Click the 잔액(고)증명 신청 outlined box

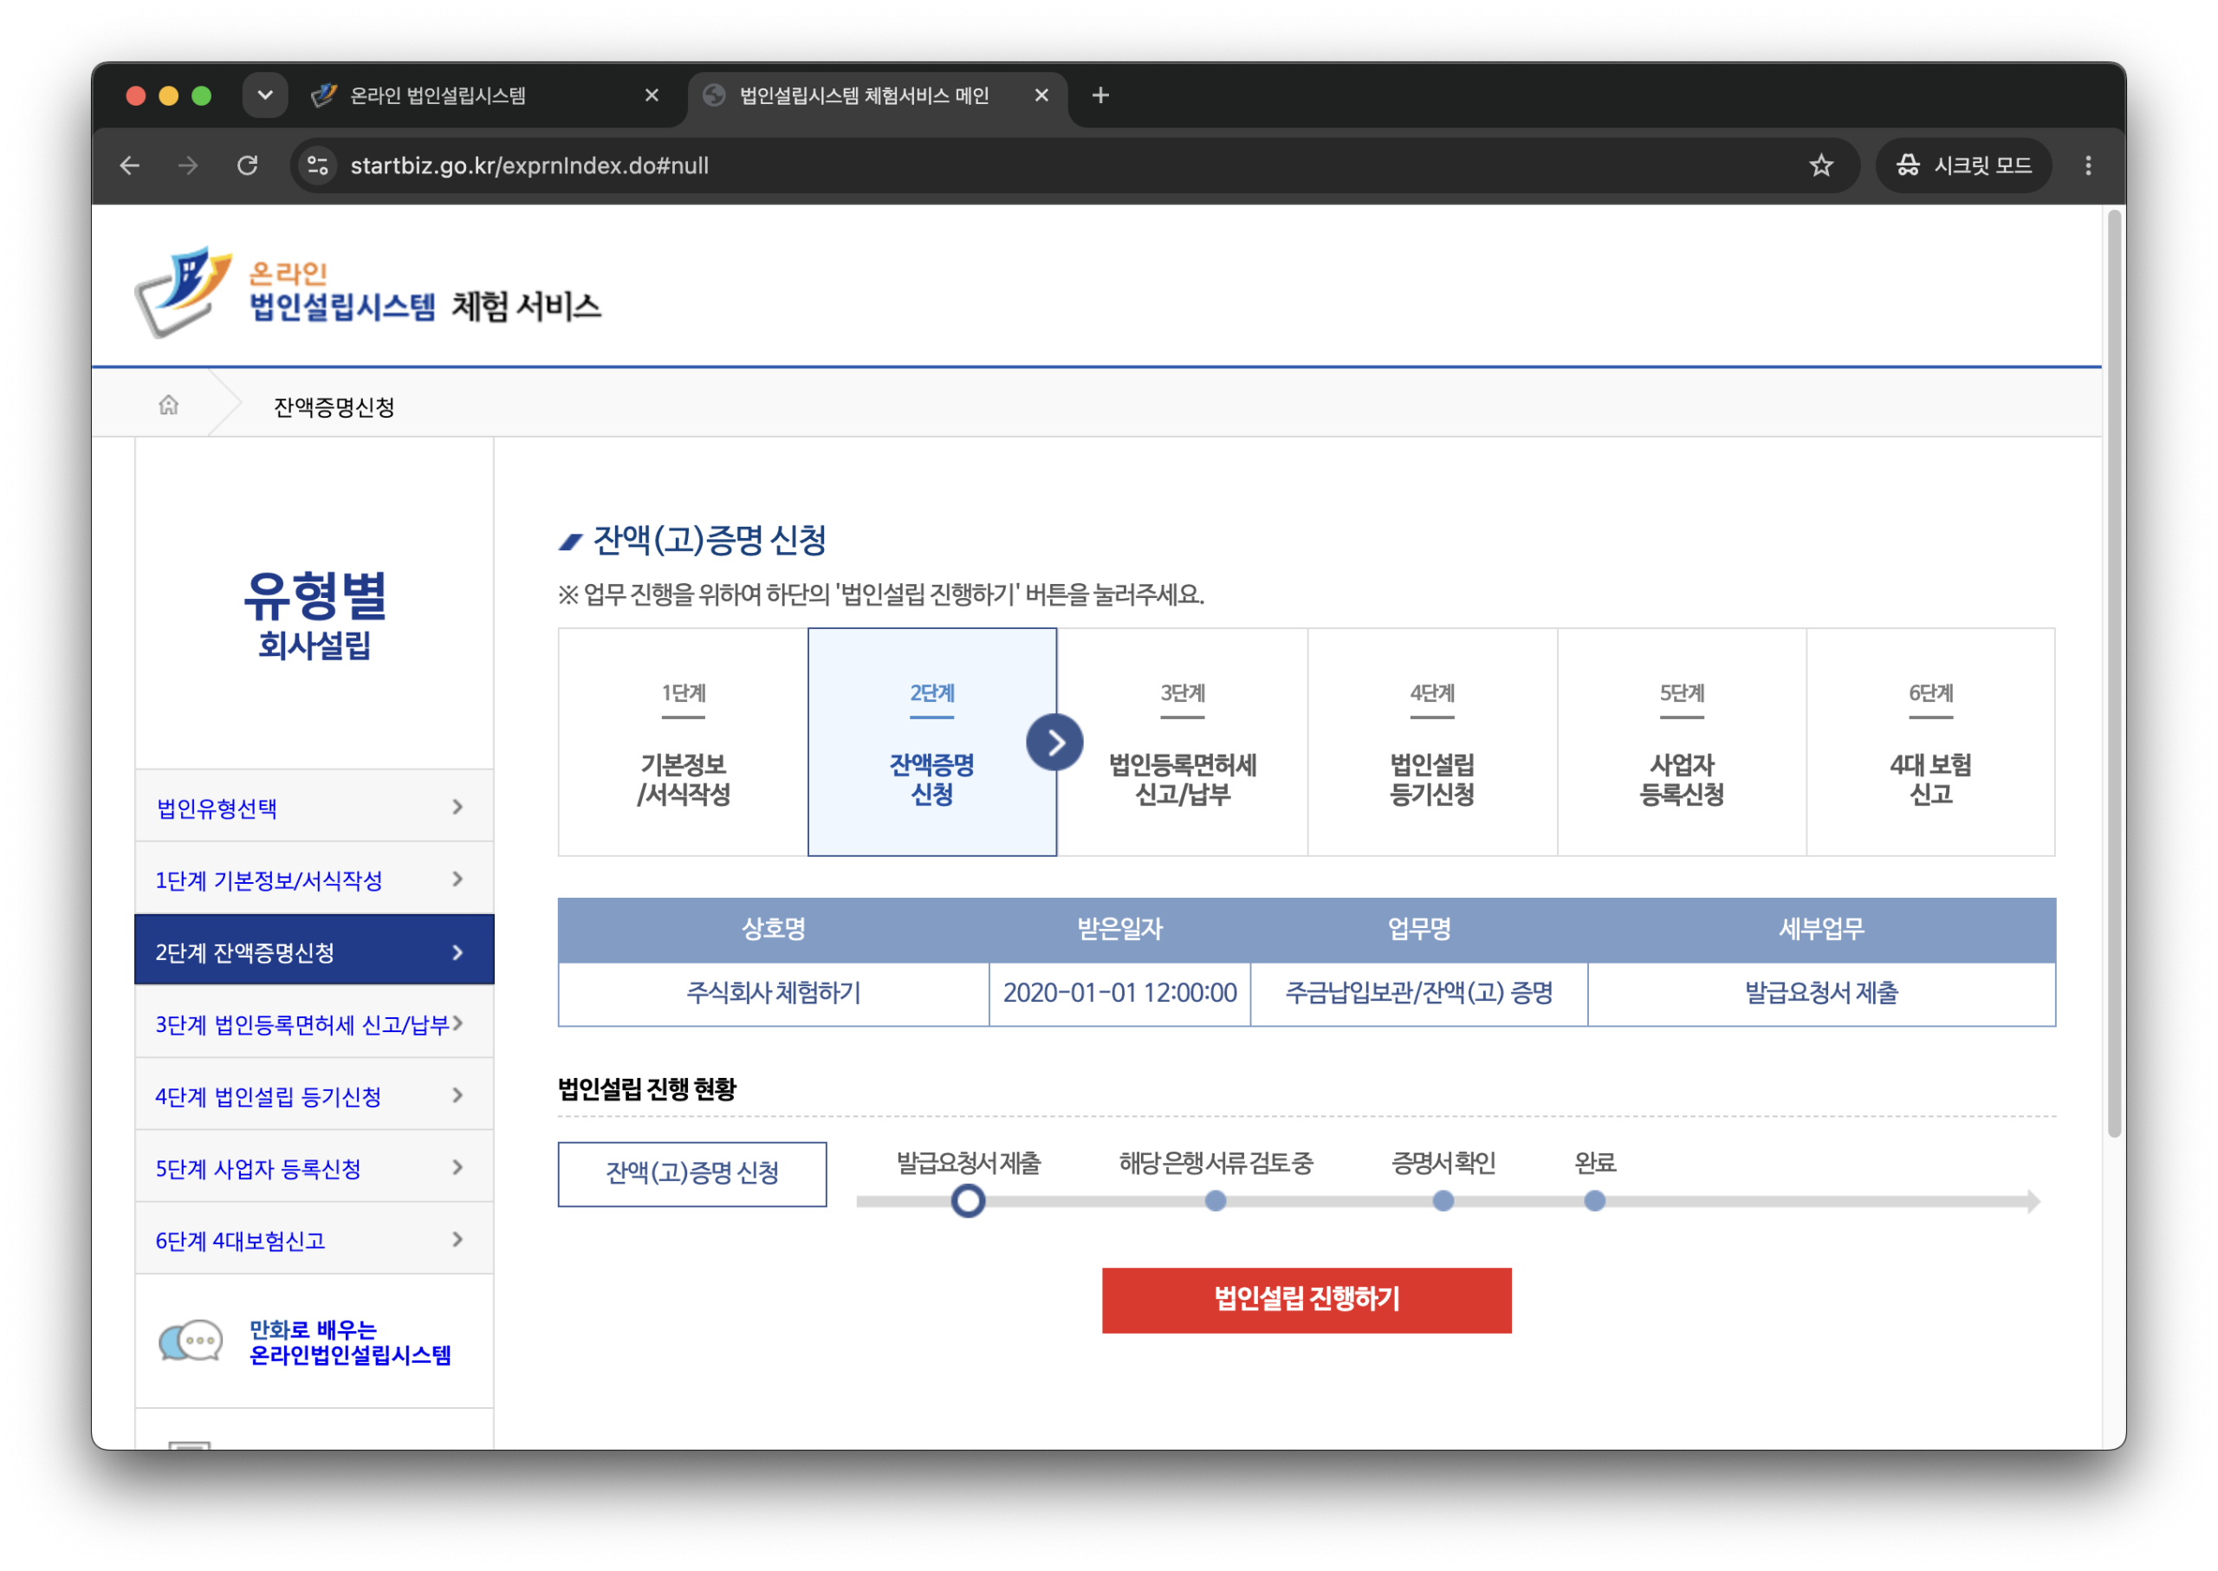691,1172
